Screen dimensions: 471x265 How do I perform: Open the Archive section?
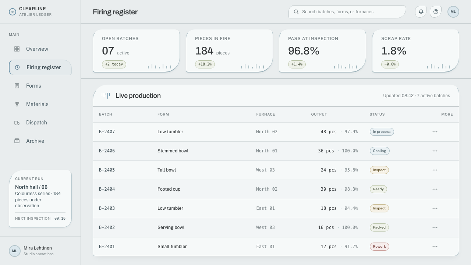[x=40, y=141]
